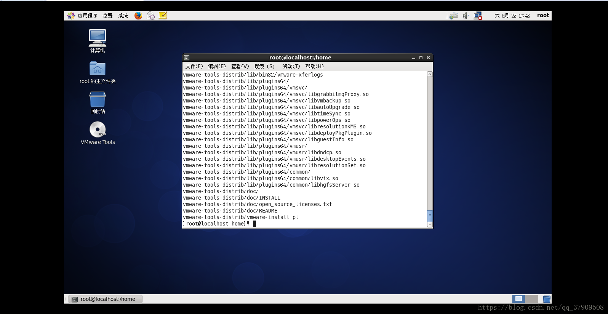Open the 查看(V) menu in the terminal
Screen dimensions: 608x315
coord(240,66)
